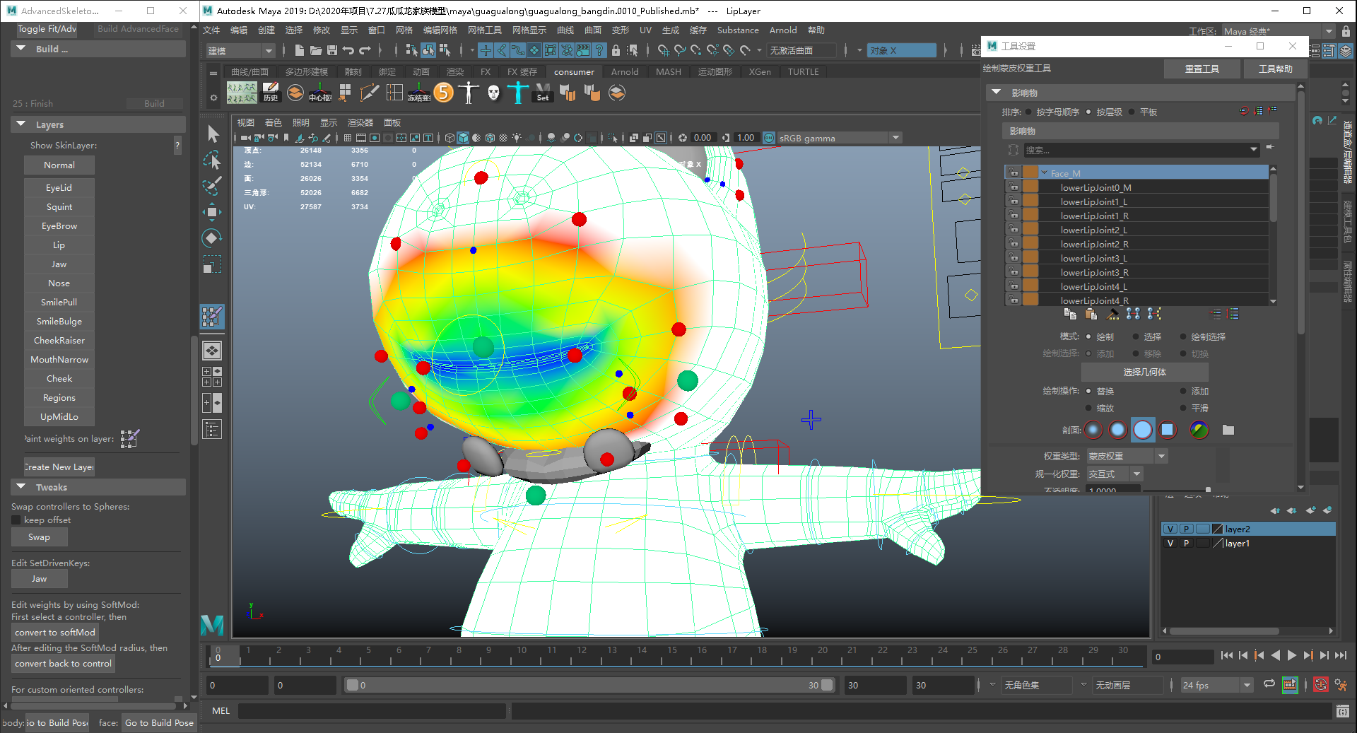Select the 平滑 paint operation radio
This screenshot has width=1357, height=733.
1183,408
